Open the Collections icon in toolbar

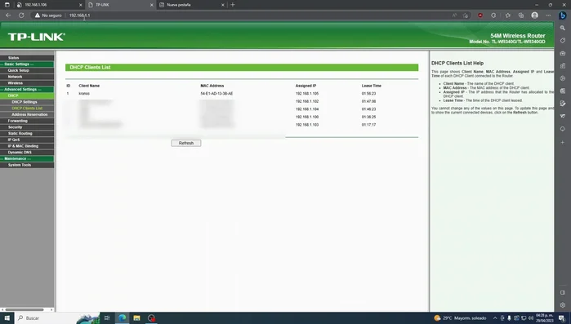click(x=521, y=16)
